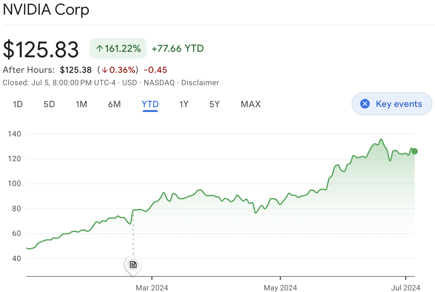The image size is (435, 292).
Task: View the 5Y price history
Action: (215, 104)
